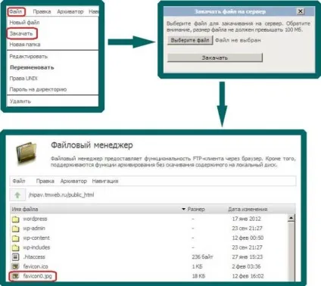
Task: Click the wordpress folder icon
Action: [16, 219]
